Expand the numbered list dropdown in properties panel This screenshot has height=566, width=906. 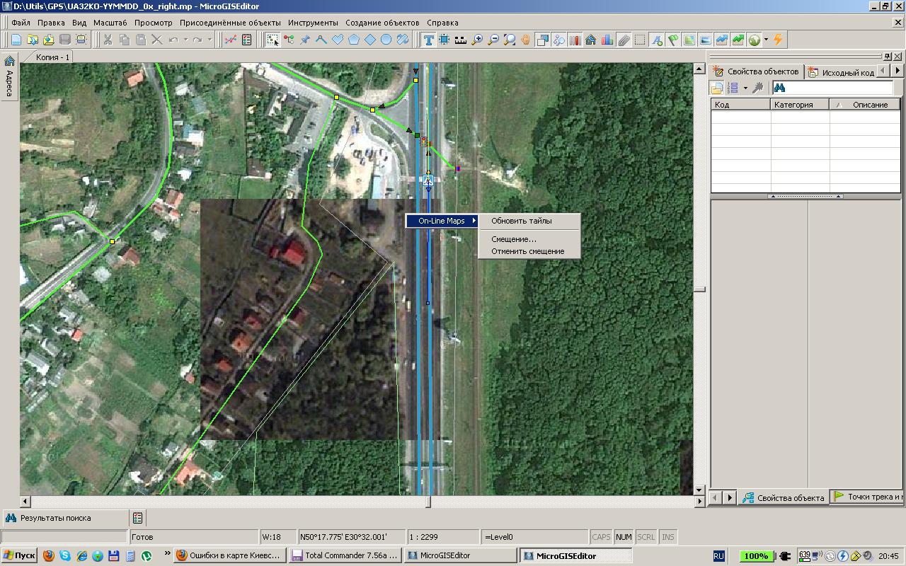coord(745,88)
